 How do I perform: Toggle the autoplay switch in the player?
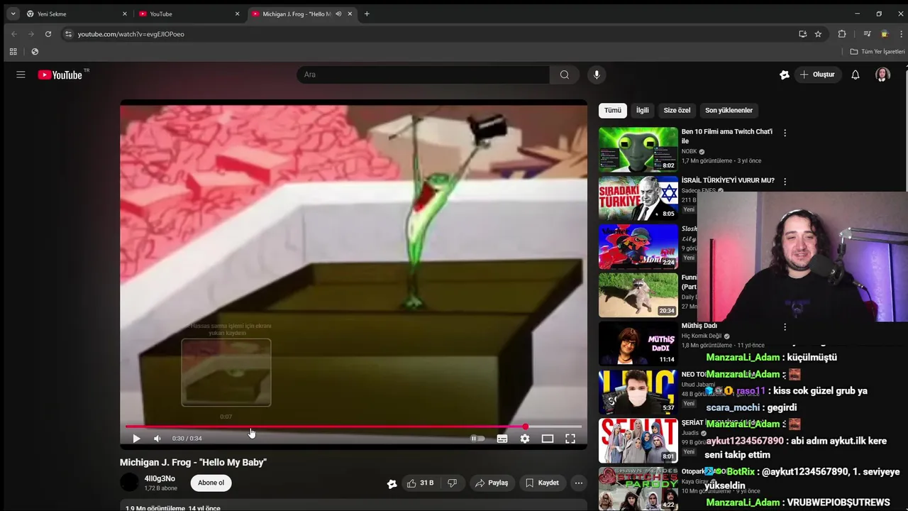point(478,439)
